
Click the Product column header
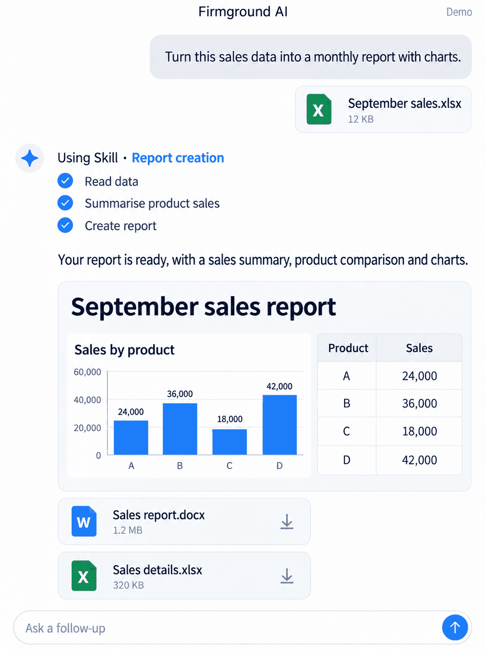348,348
